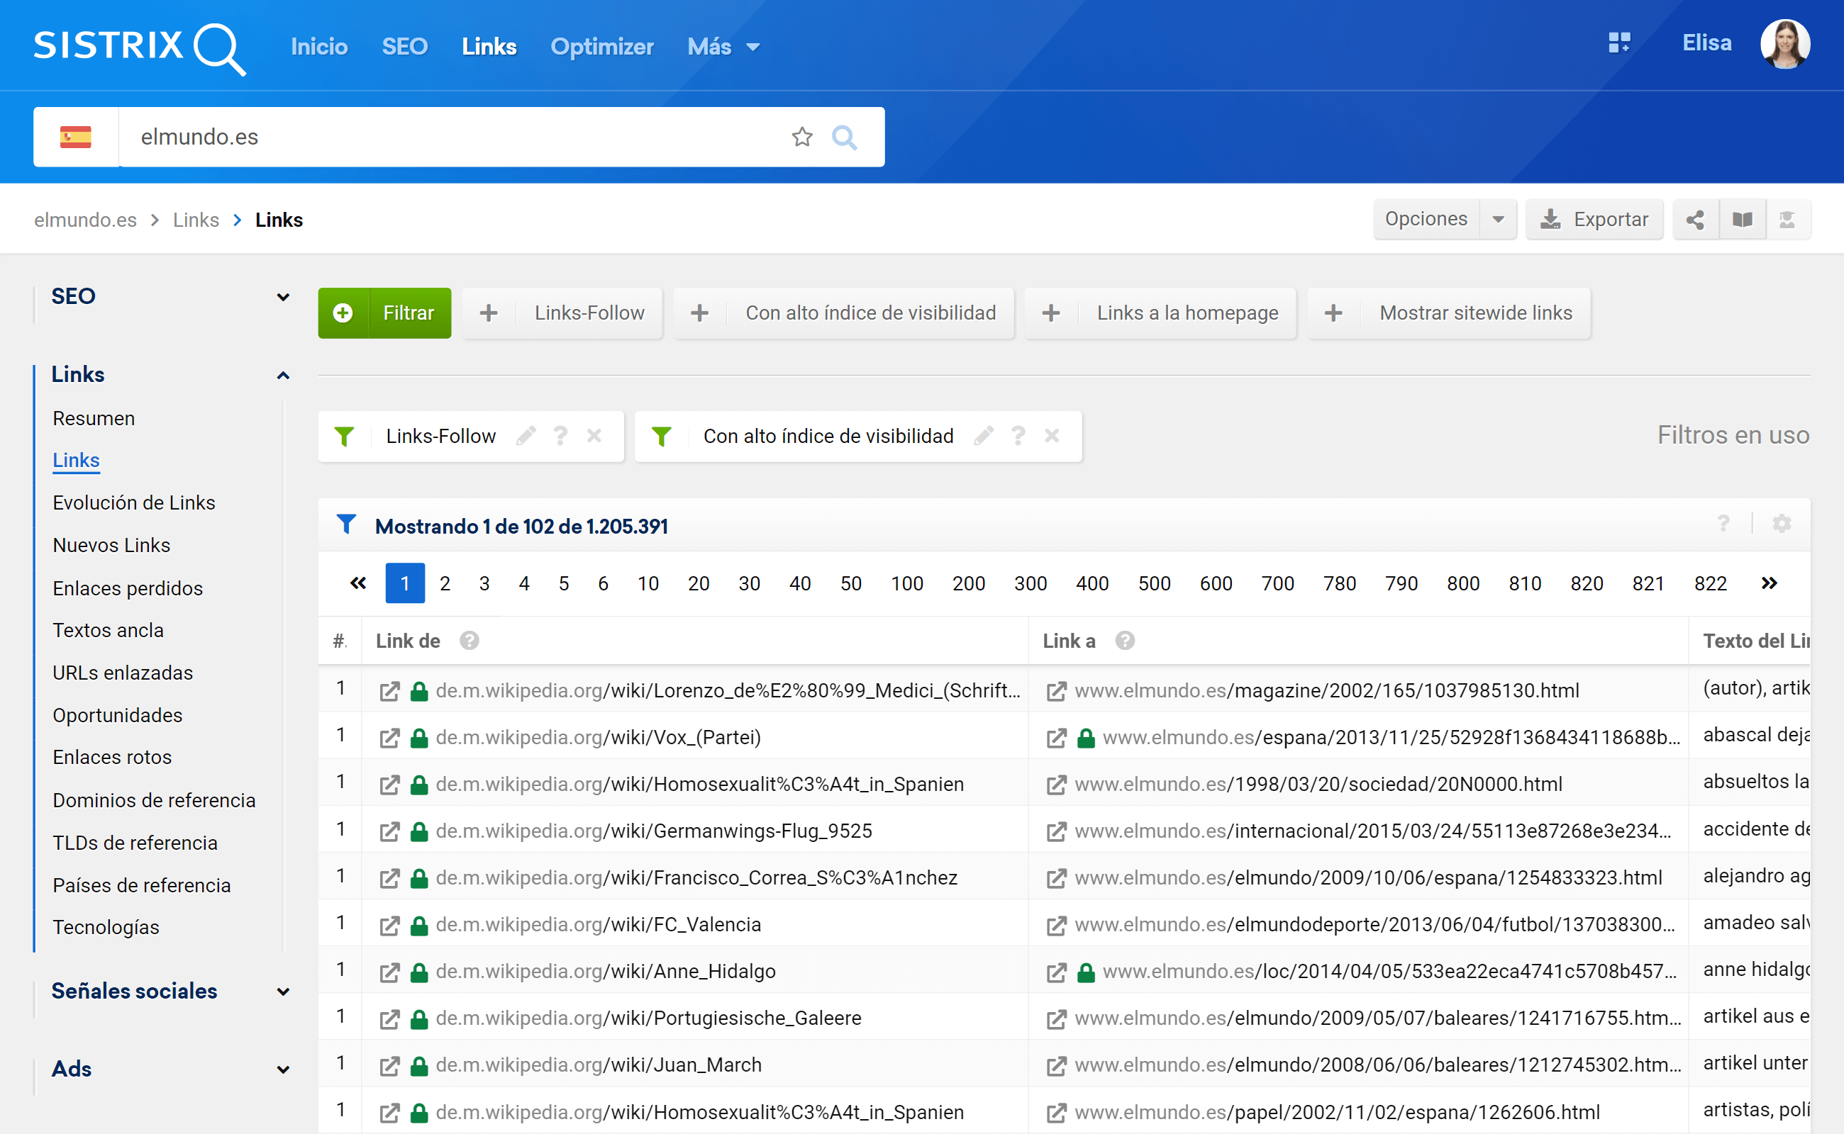Open the Opciones dropdown arrow

1498,220
